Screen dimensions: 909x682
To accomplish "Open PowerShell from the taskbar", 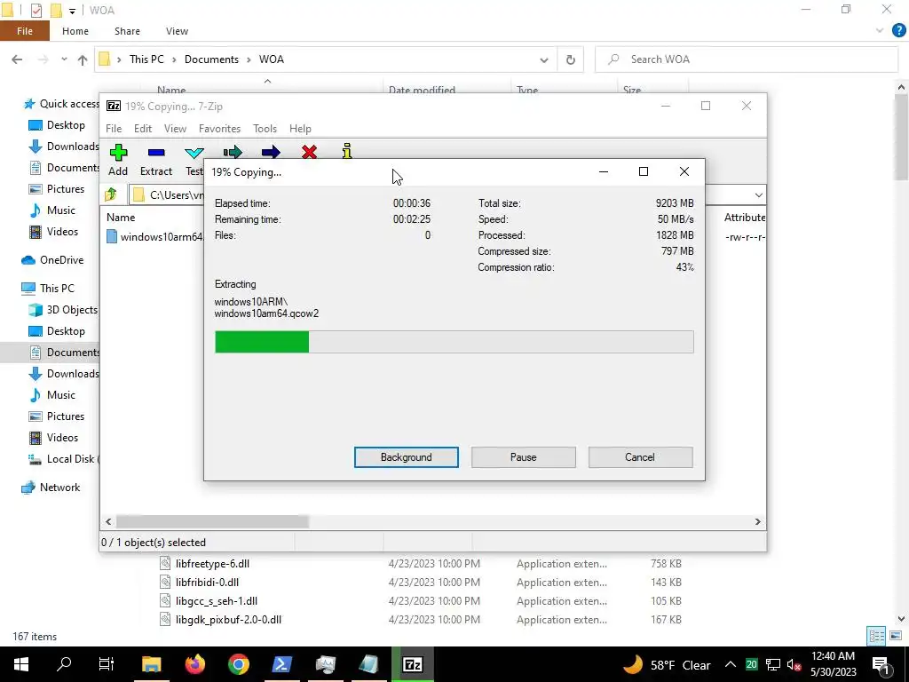I will (281, 664).
